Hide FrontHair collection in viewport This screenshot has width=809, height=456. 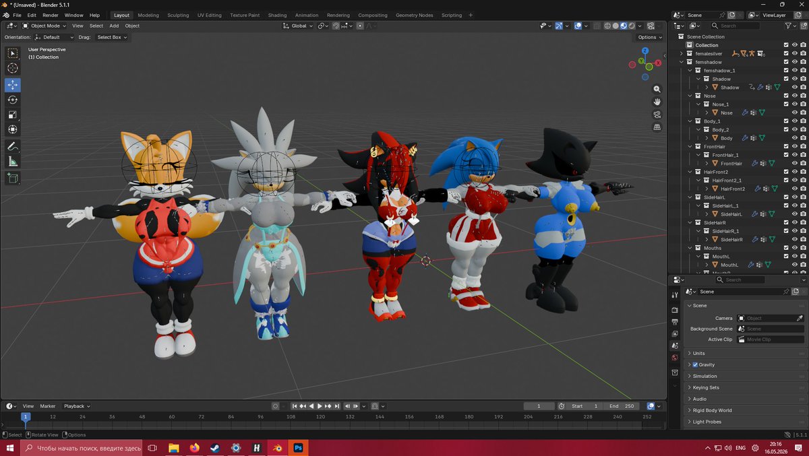[x=795, y=146]
